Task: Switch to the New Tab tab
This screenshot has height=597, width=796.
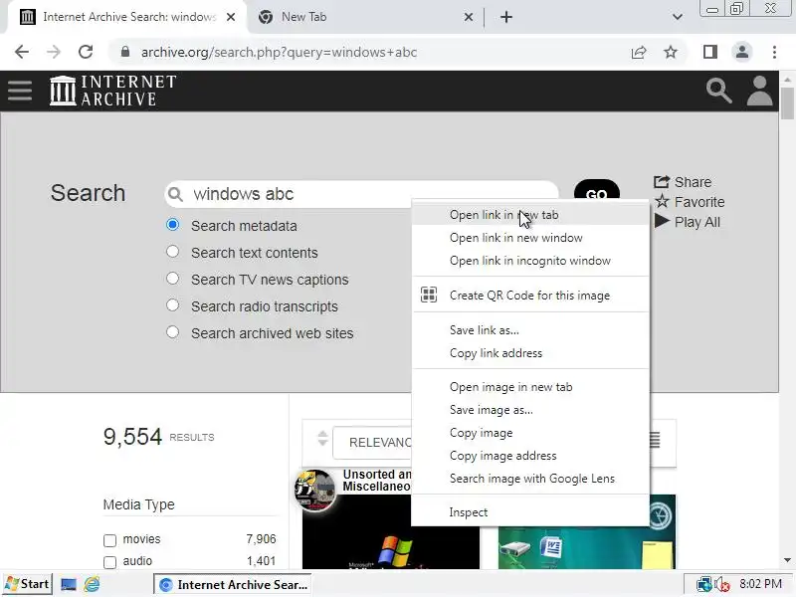Action: point(365,17)
